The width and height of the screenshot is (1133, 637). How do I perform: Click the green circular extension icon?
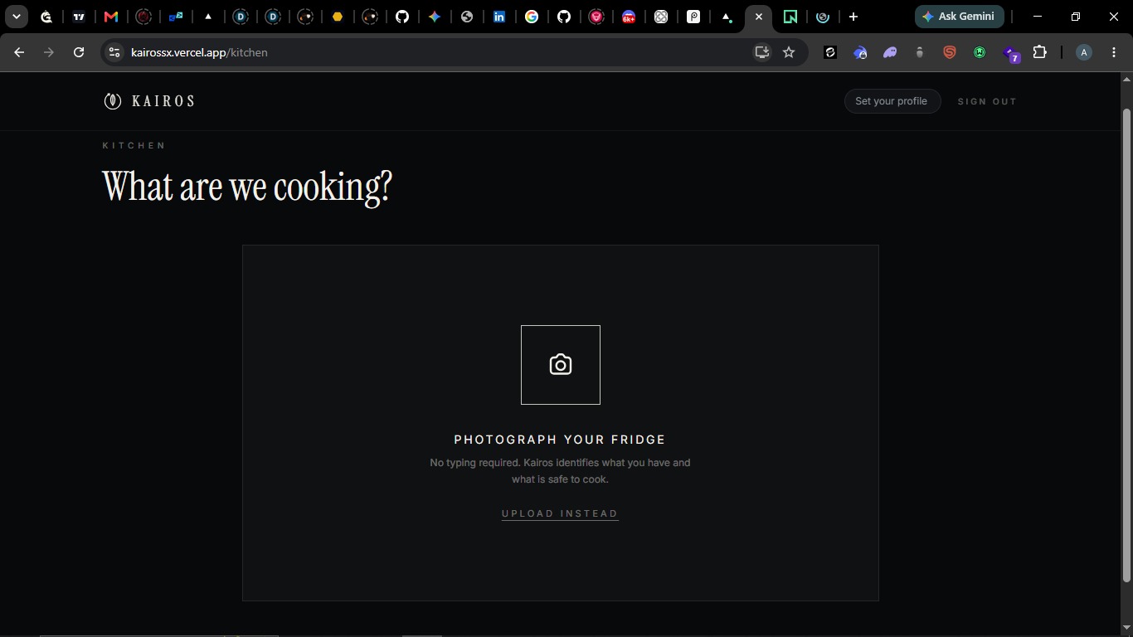tap(980, 52)
